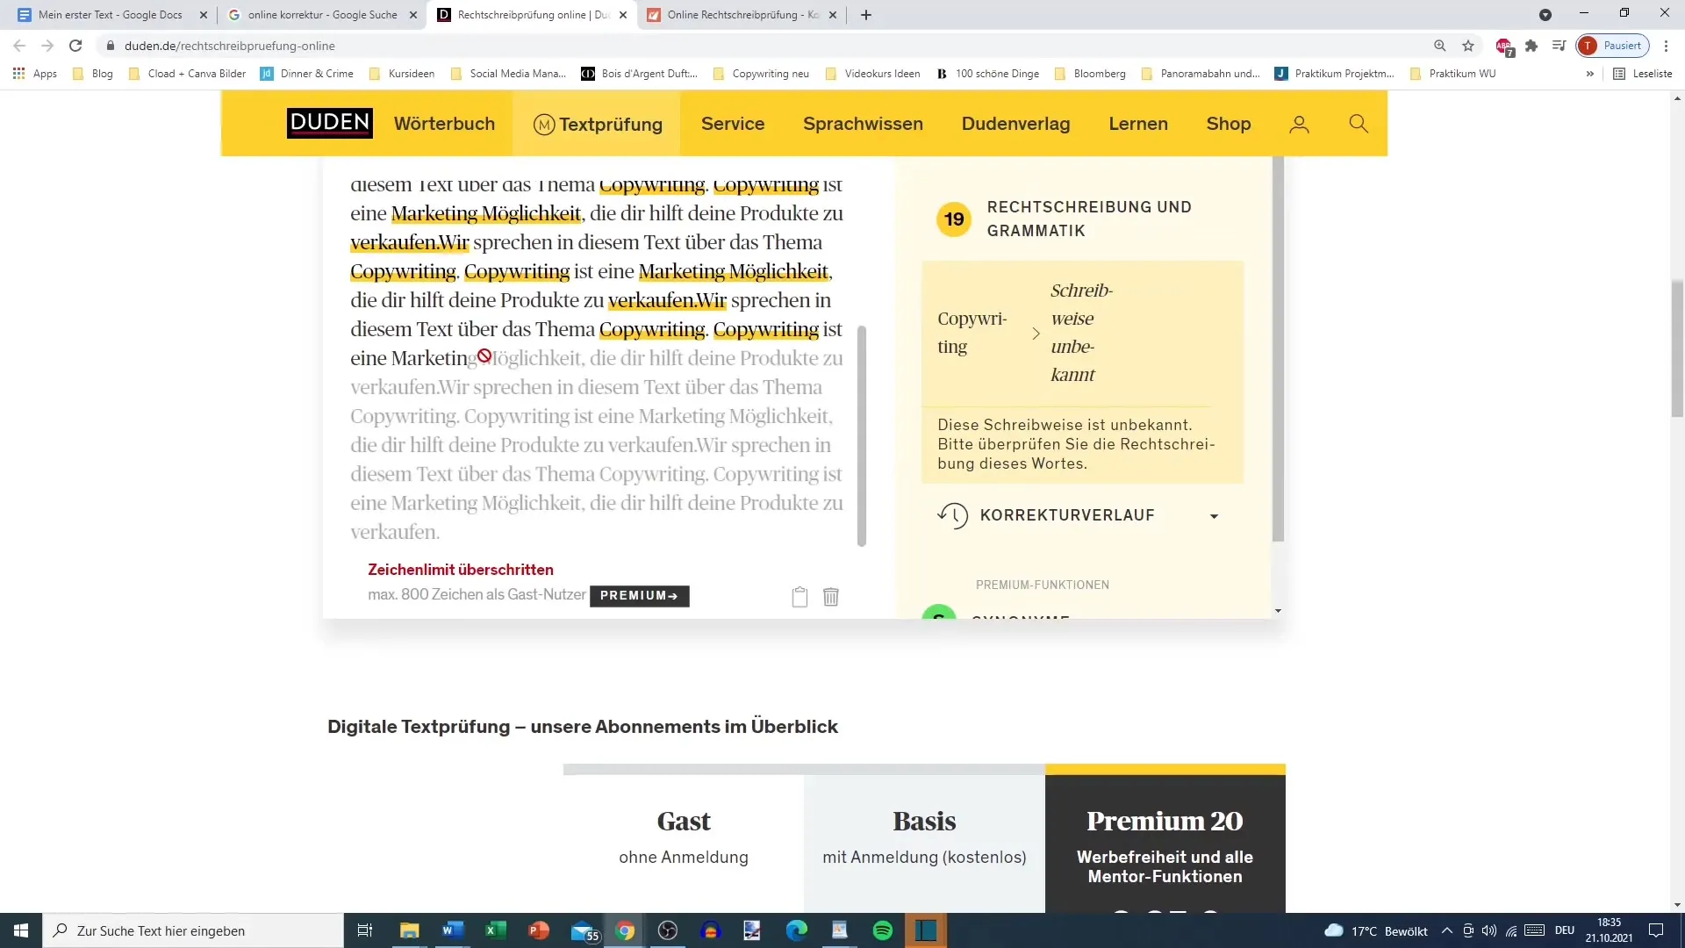Open Chrome three-dot menu
This screenshot has width=1685, height=948.
click(1666, 46)
